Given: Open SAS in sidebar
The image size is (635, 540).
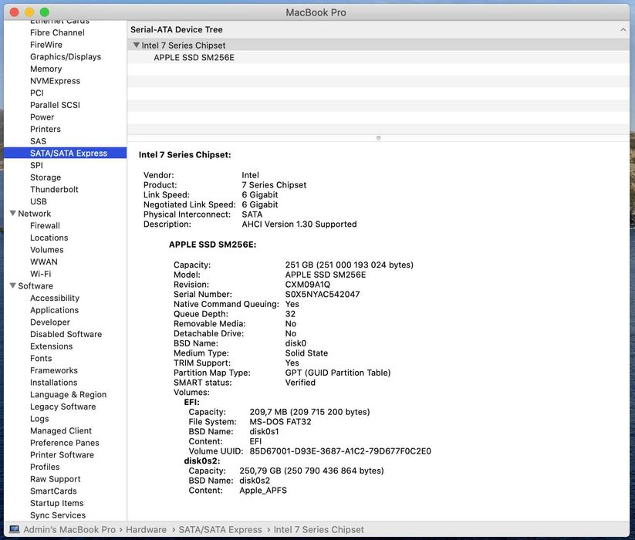Looking at the screenshot, I should (38, 141).
